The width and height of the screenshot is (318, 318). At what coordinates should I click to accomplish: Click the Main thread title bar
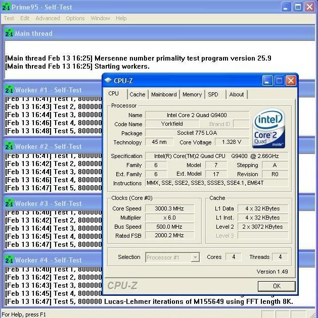click(x=159, y=33)
